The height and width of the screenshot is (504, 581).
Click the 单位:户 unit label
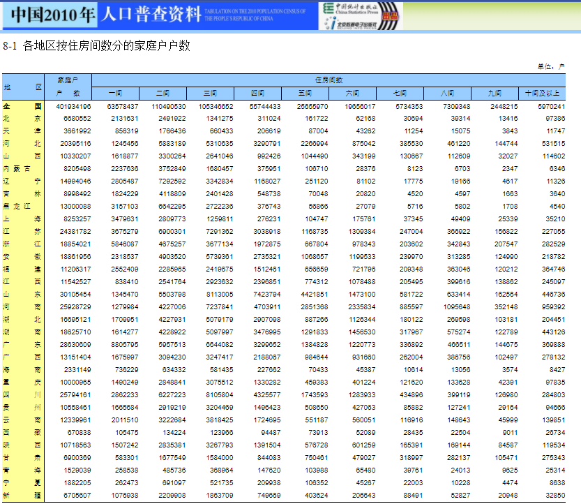551,67
